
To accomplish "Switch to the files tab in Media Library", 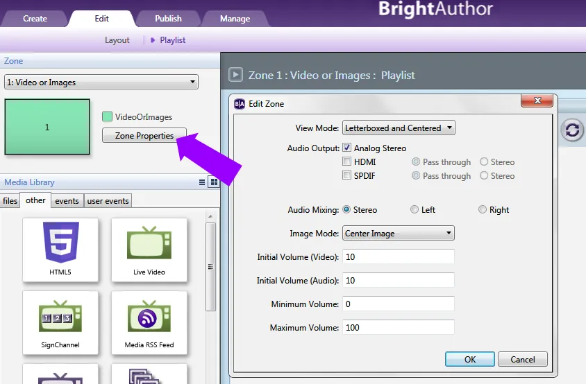I will (10, 201).
